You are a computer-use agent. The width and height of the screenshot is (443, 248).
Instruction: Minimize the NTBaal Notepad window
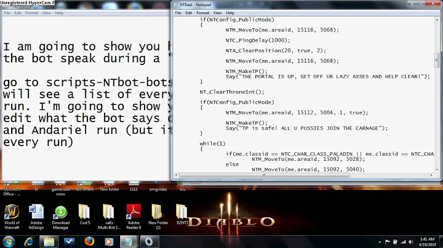point(412,4)
